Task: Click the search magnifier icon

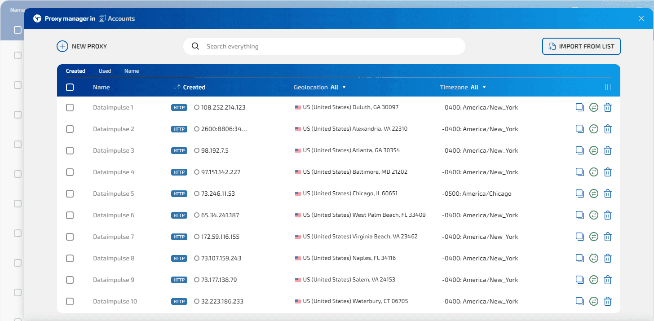Action: tap(195, 46)
